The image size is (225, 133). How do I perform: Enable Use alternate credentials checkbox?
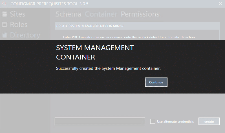tap(153, 121)
